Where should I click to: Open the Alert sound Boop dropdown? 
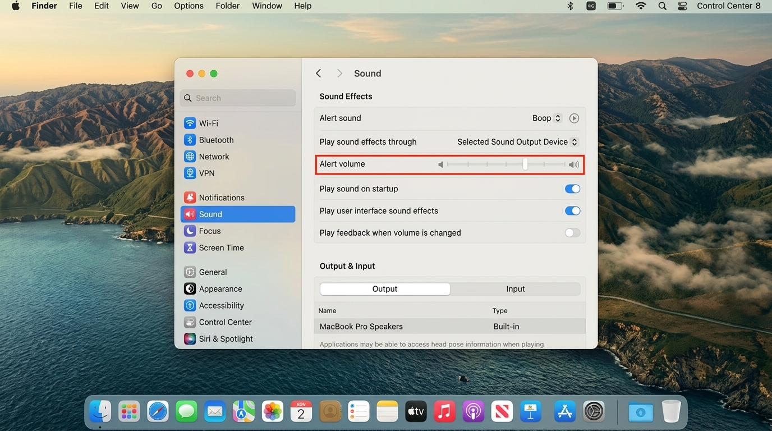[x=546, y=118]
